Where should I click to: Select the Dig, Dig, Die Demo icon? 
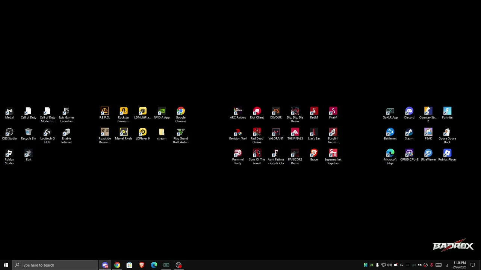[x=295, y=115]
